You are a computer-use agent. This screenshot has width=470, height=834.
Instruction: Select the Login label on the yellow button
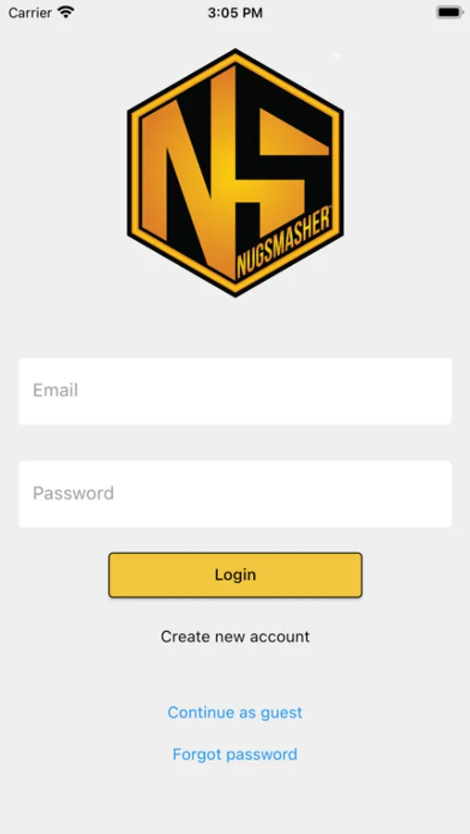pos(235,575)
